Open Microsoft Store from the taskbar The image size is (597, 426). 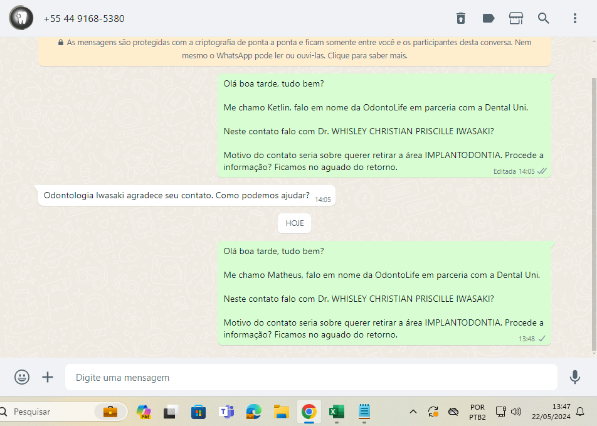coord(198,412)
